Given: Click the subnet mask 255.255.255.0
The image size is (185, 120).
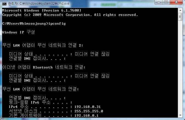Looking at the screenshot, I should pos(89,111).
